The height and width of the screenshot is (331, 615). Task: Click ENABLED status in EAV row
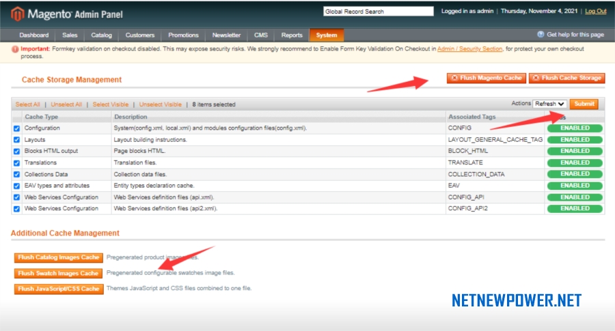pyautogui.click(x=575, y=186)
